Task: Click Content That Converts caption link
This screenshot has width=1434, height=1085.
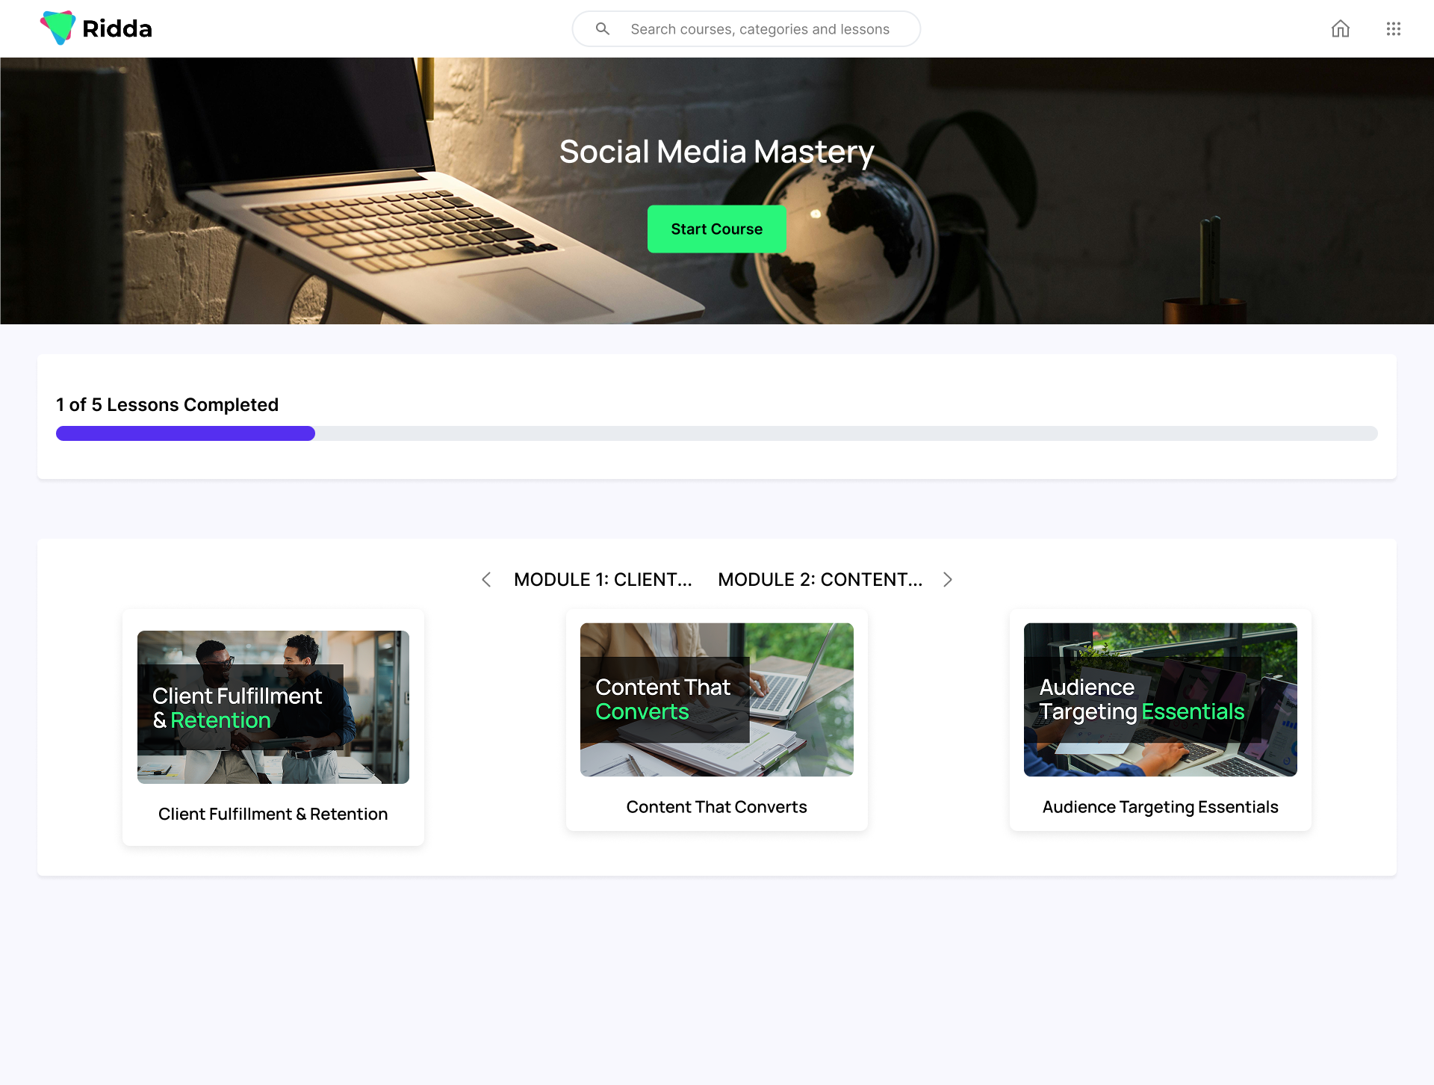Action: tap(716, 807)
